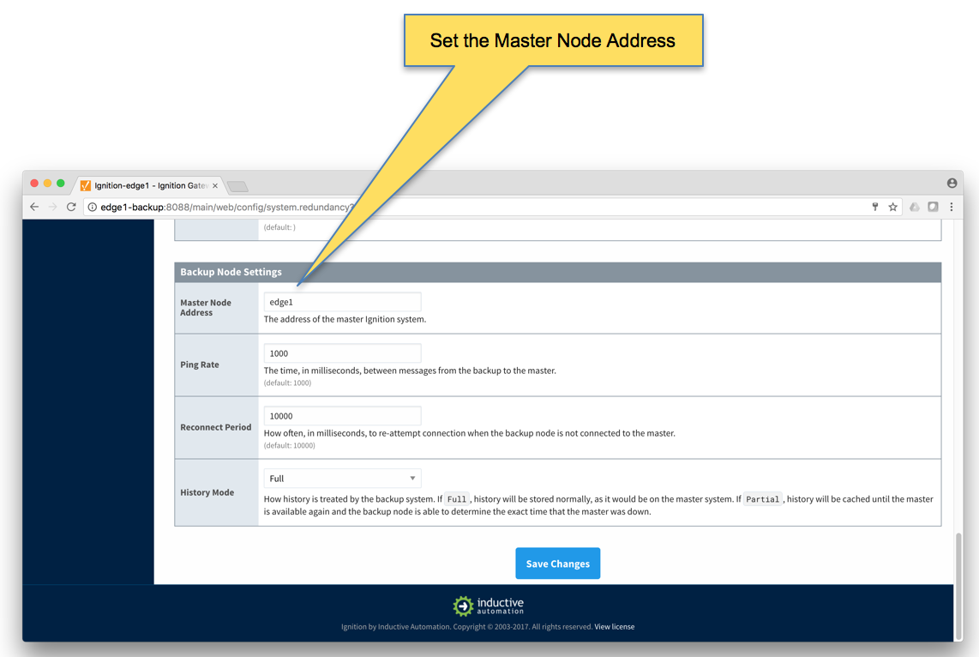Open the History Mode dropdown
Image resolution: width=979 pixels, height=657 pixels.
click(342, 479)
